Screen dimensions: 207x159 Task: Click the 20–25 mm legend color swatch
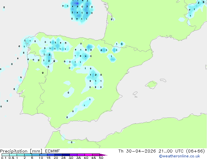click(58, 155)
